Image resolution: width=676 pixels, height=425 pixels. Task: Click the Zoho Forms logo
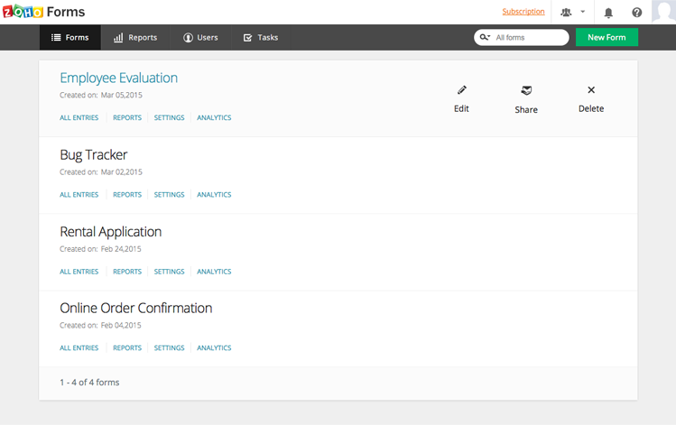[x=44, y=12]
